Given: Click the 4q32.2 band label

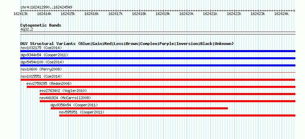Looking at the screenshot, I should [x=27, y=29].
